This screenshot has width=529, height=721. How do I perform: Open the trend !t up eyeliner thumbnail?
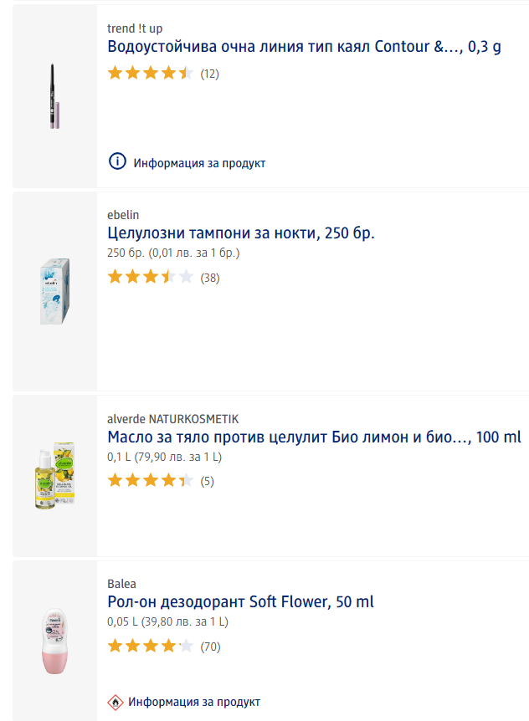click(55, 95)
